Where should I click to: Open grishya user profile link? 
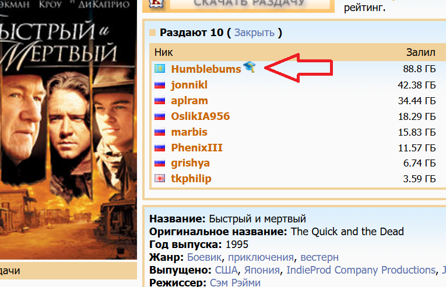[190, 163]
